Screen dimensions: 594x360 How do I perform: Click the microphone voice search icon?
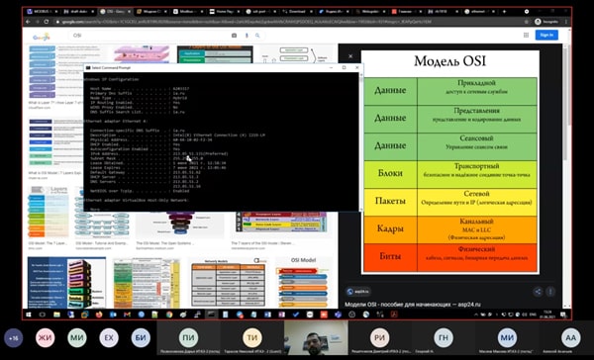coord(247,36)
